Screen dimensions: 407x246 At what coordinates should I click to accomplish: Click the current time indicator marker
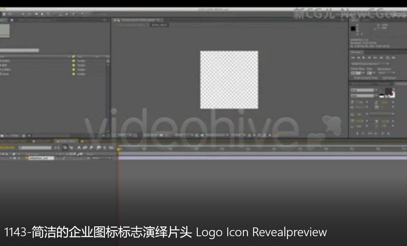click(x=118, y=149)
